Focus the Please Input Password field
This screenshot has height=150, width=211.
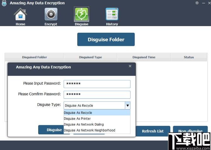pos(97,84)
